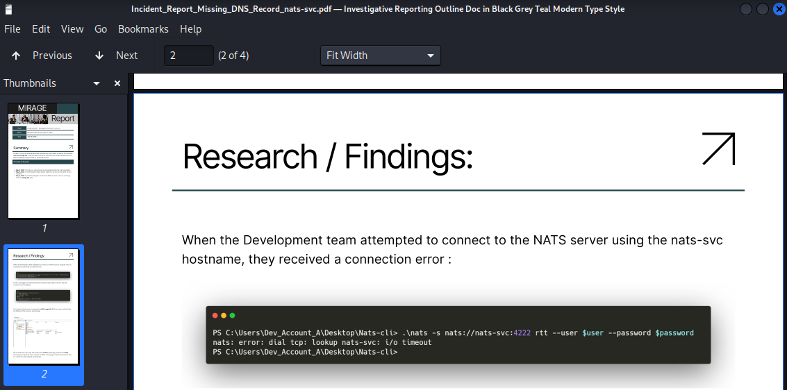Open the Go menu
Viewport: 787px width, 390px height.
[101, 29]
